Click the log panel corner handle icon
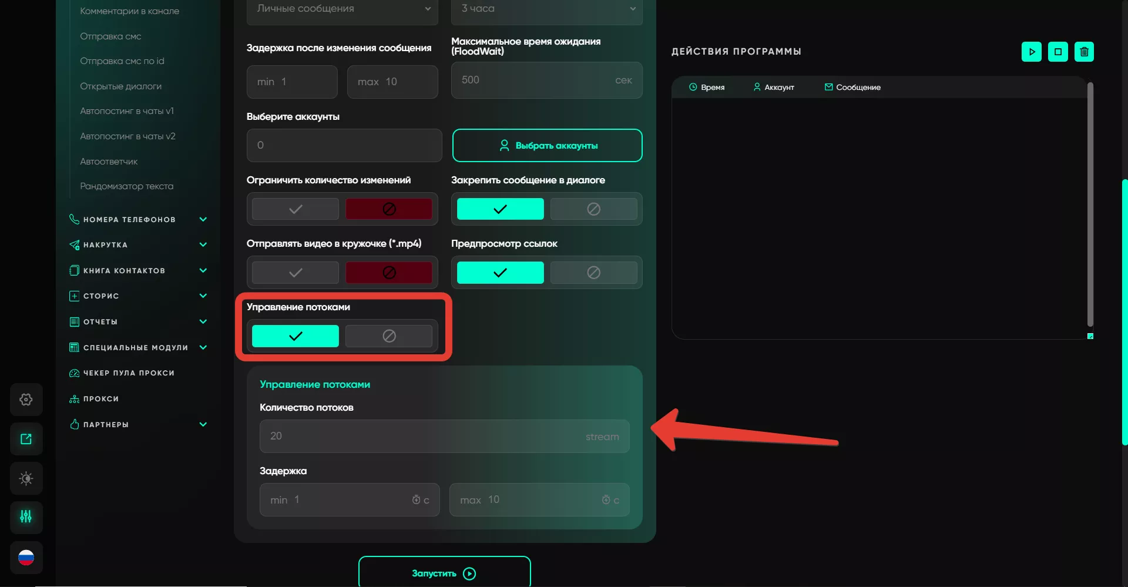Image resolution: width=1128 pixels, height=587 pixels. pos(1090,336)
